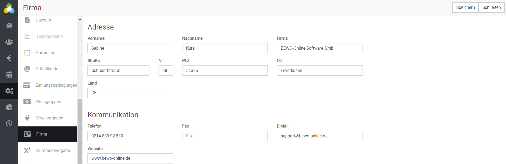Image resolution: width=506 pixels, height=164 pixels.
Task: Select the Formulare menu entry
Action: click(x=46, y=53)
